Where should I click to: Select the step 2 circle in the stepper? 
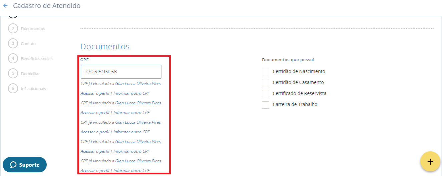tap(13, 29)
